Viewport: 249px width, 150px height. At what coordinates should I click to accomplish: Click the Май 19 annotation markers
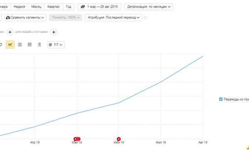coord(77,139)
